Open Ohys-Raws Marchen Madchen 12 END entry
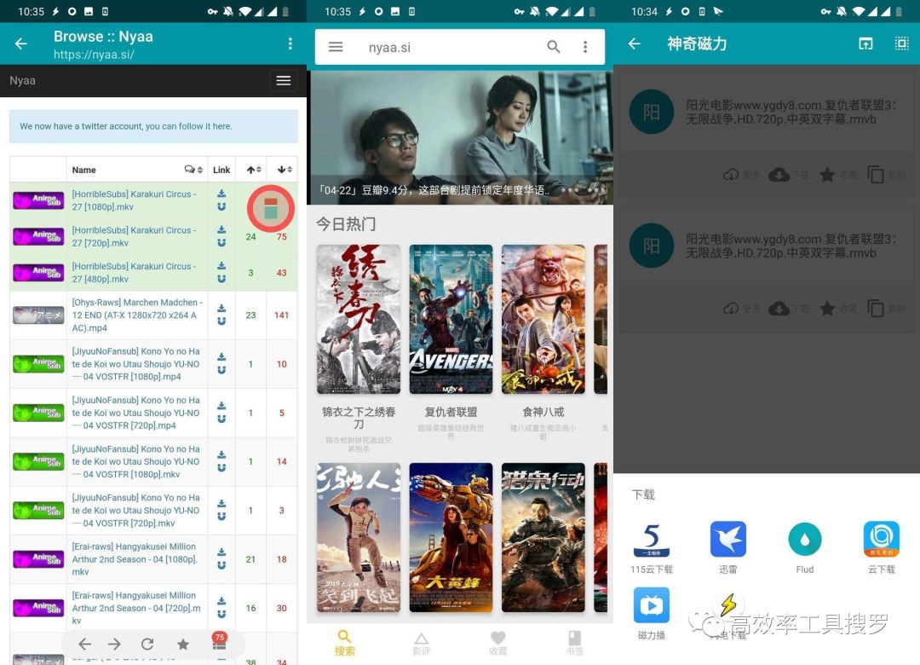 [x=137, y=315]
